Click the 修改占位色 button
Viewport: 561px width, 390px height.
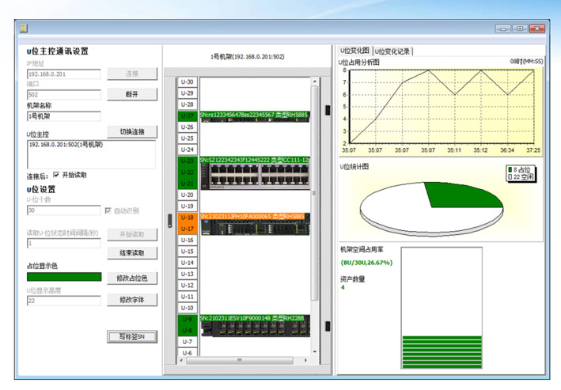point(132,278)
